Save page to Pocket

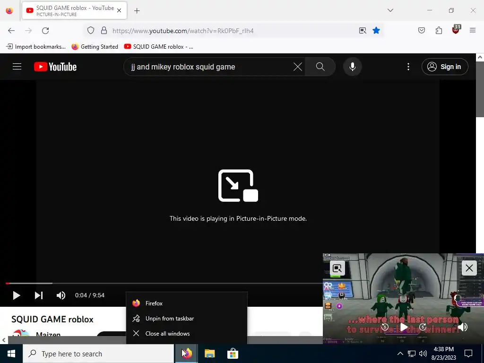[x=421, y=30]
